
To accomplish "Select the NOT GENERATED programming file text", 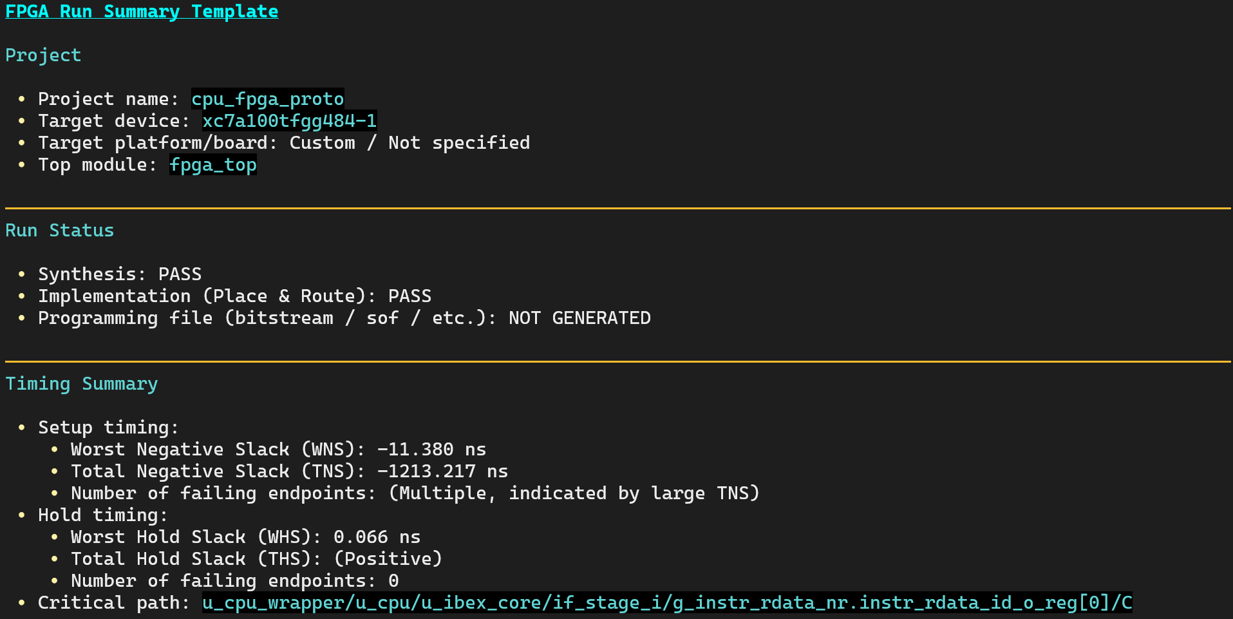I will pyautogui.click(x=579, y=318).
